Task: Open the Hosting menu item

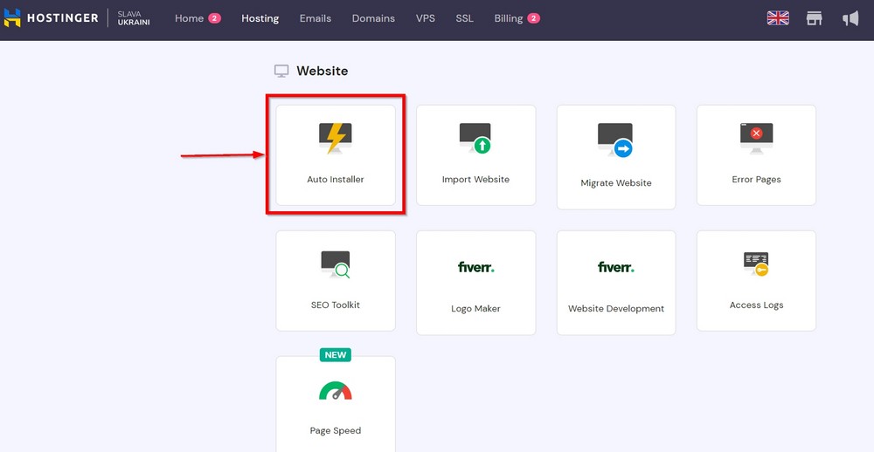Action: (x=260, y=18)
